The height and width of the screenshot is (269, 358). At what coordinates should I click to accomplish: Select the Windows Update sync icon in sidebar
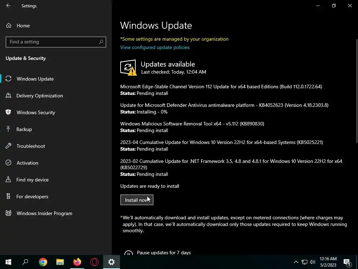click(8, 79)
